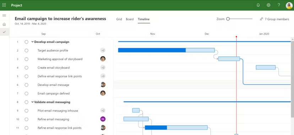Mark Create email storyboard complete
294x135 pixels.
coord(26,68)
